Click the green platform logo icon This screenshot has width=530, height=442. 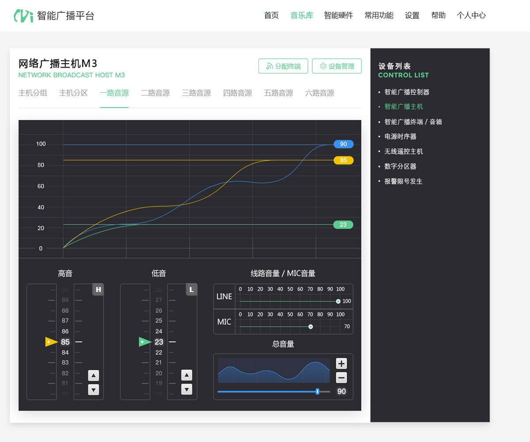coord(23,15)
